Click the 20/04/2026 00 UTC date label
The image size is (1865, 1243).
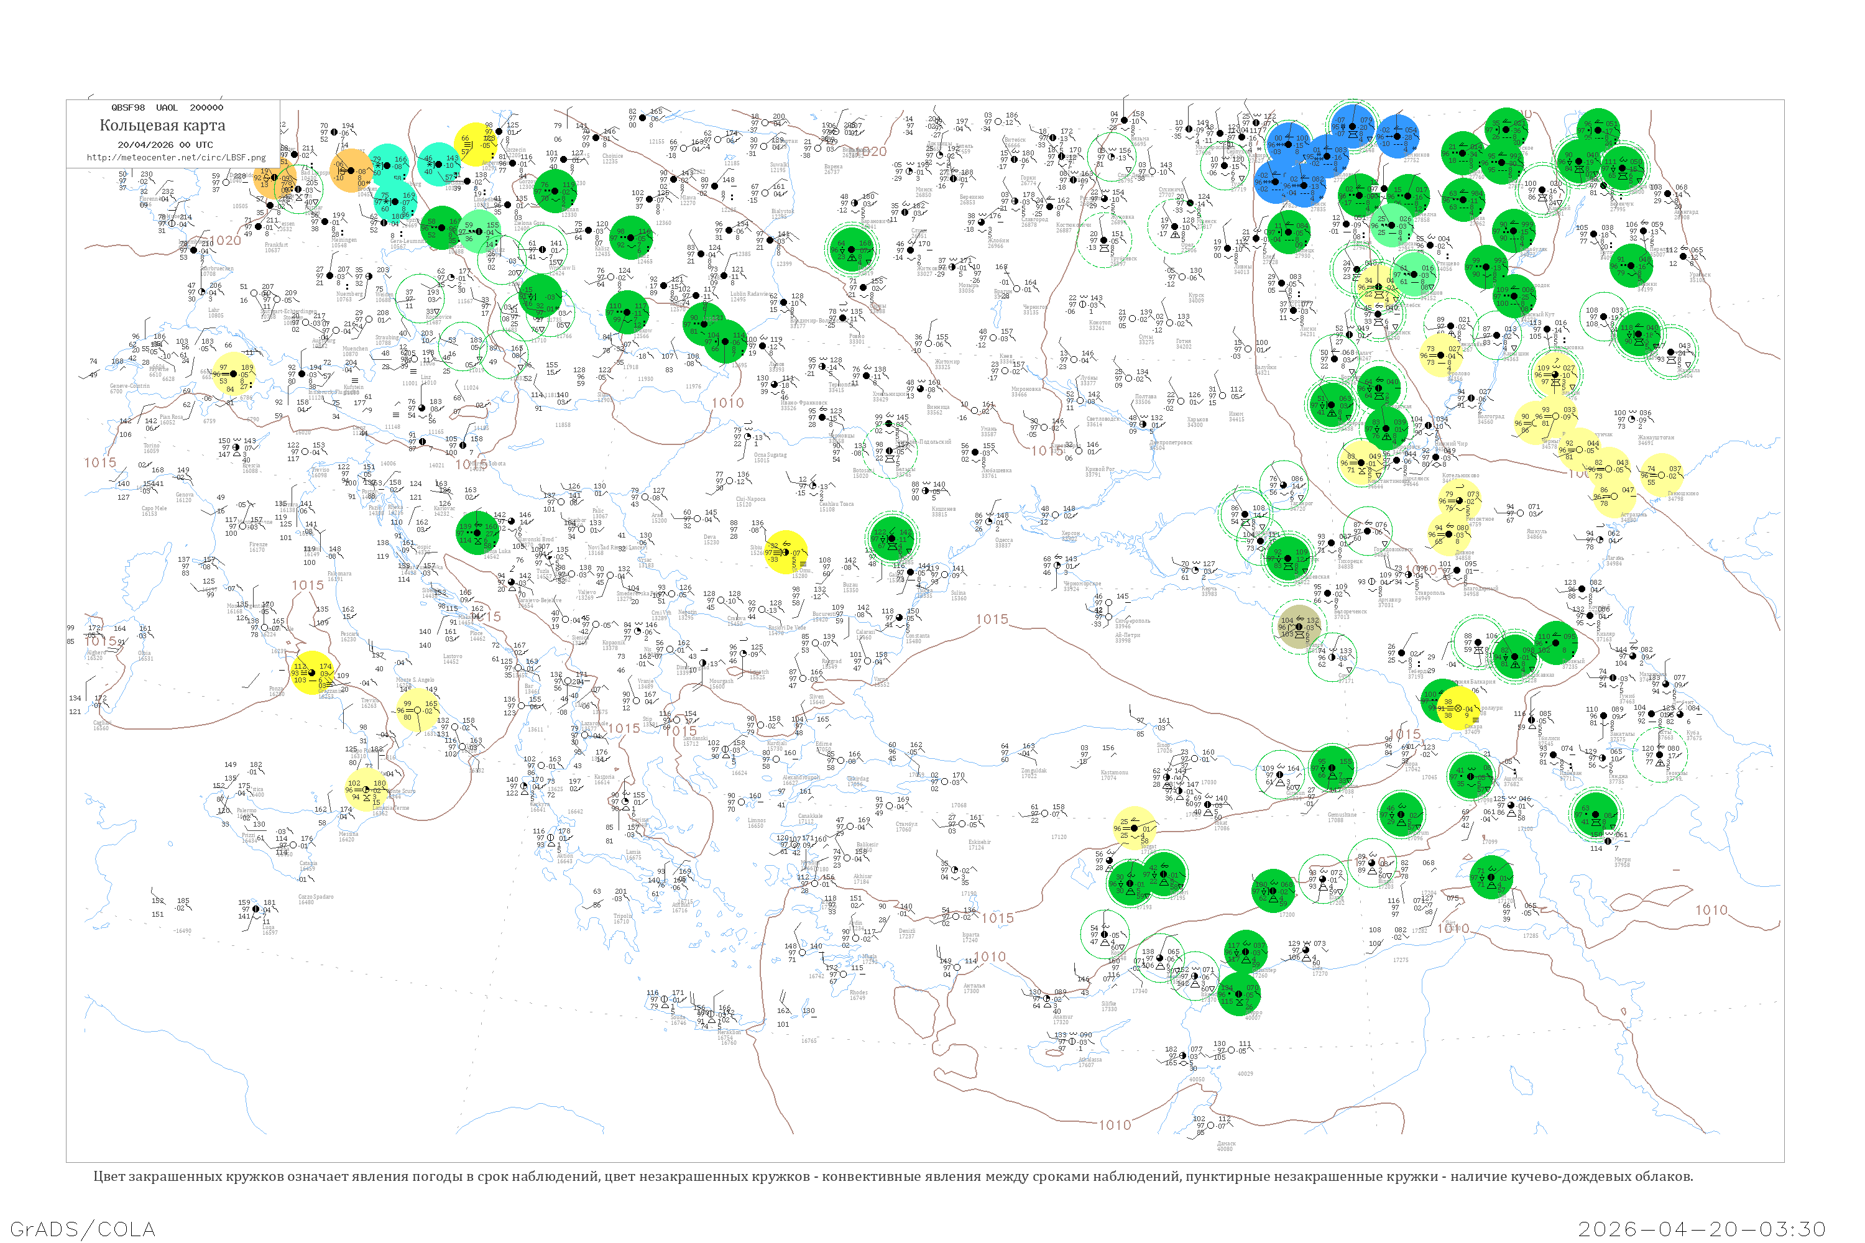pos(165,145)
